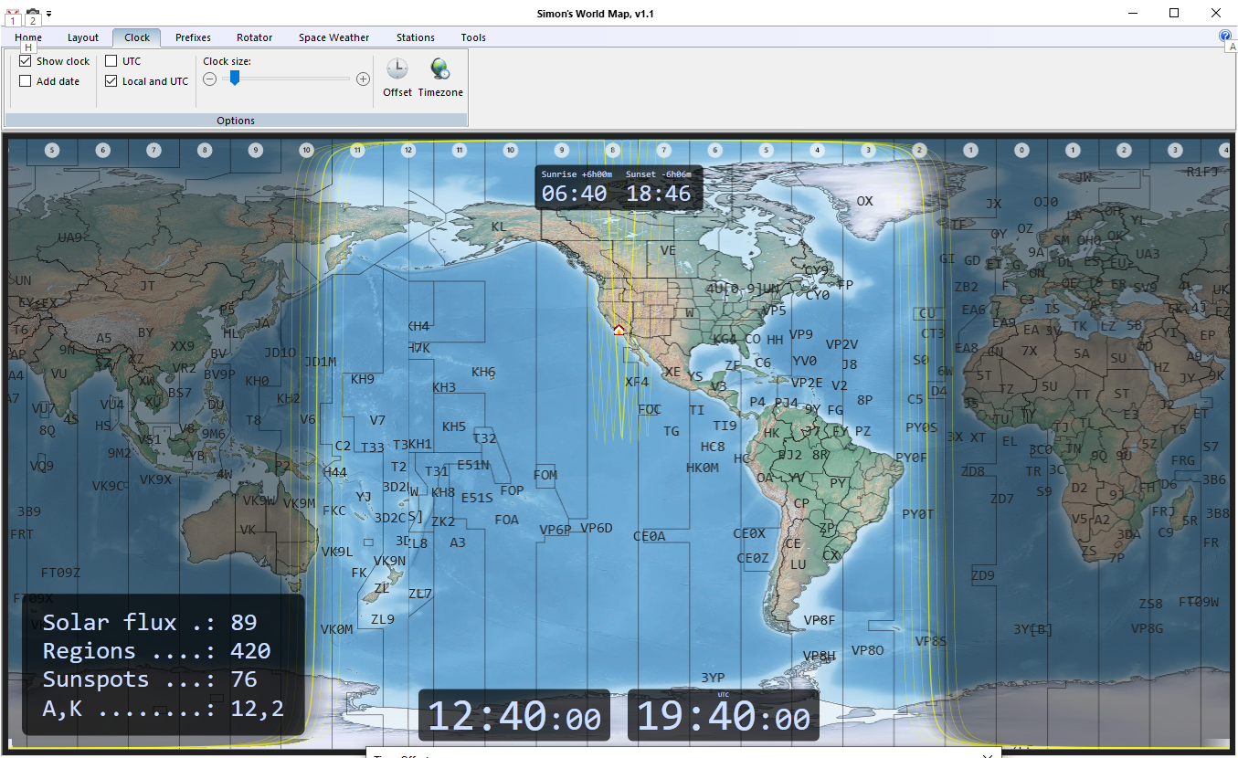Screen dimensions: 1238x758
Task: Click the Clock size slider handle
Action: point(235,79)
